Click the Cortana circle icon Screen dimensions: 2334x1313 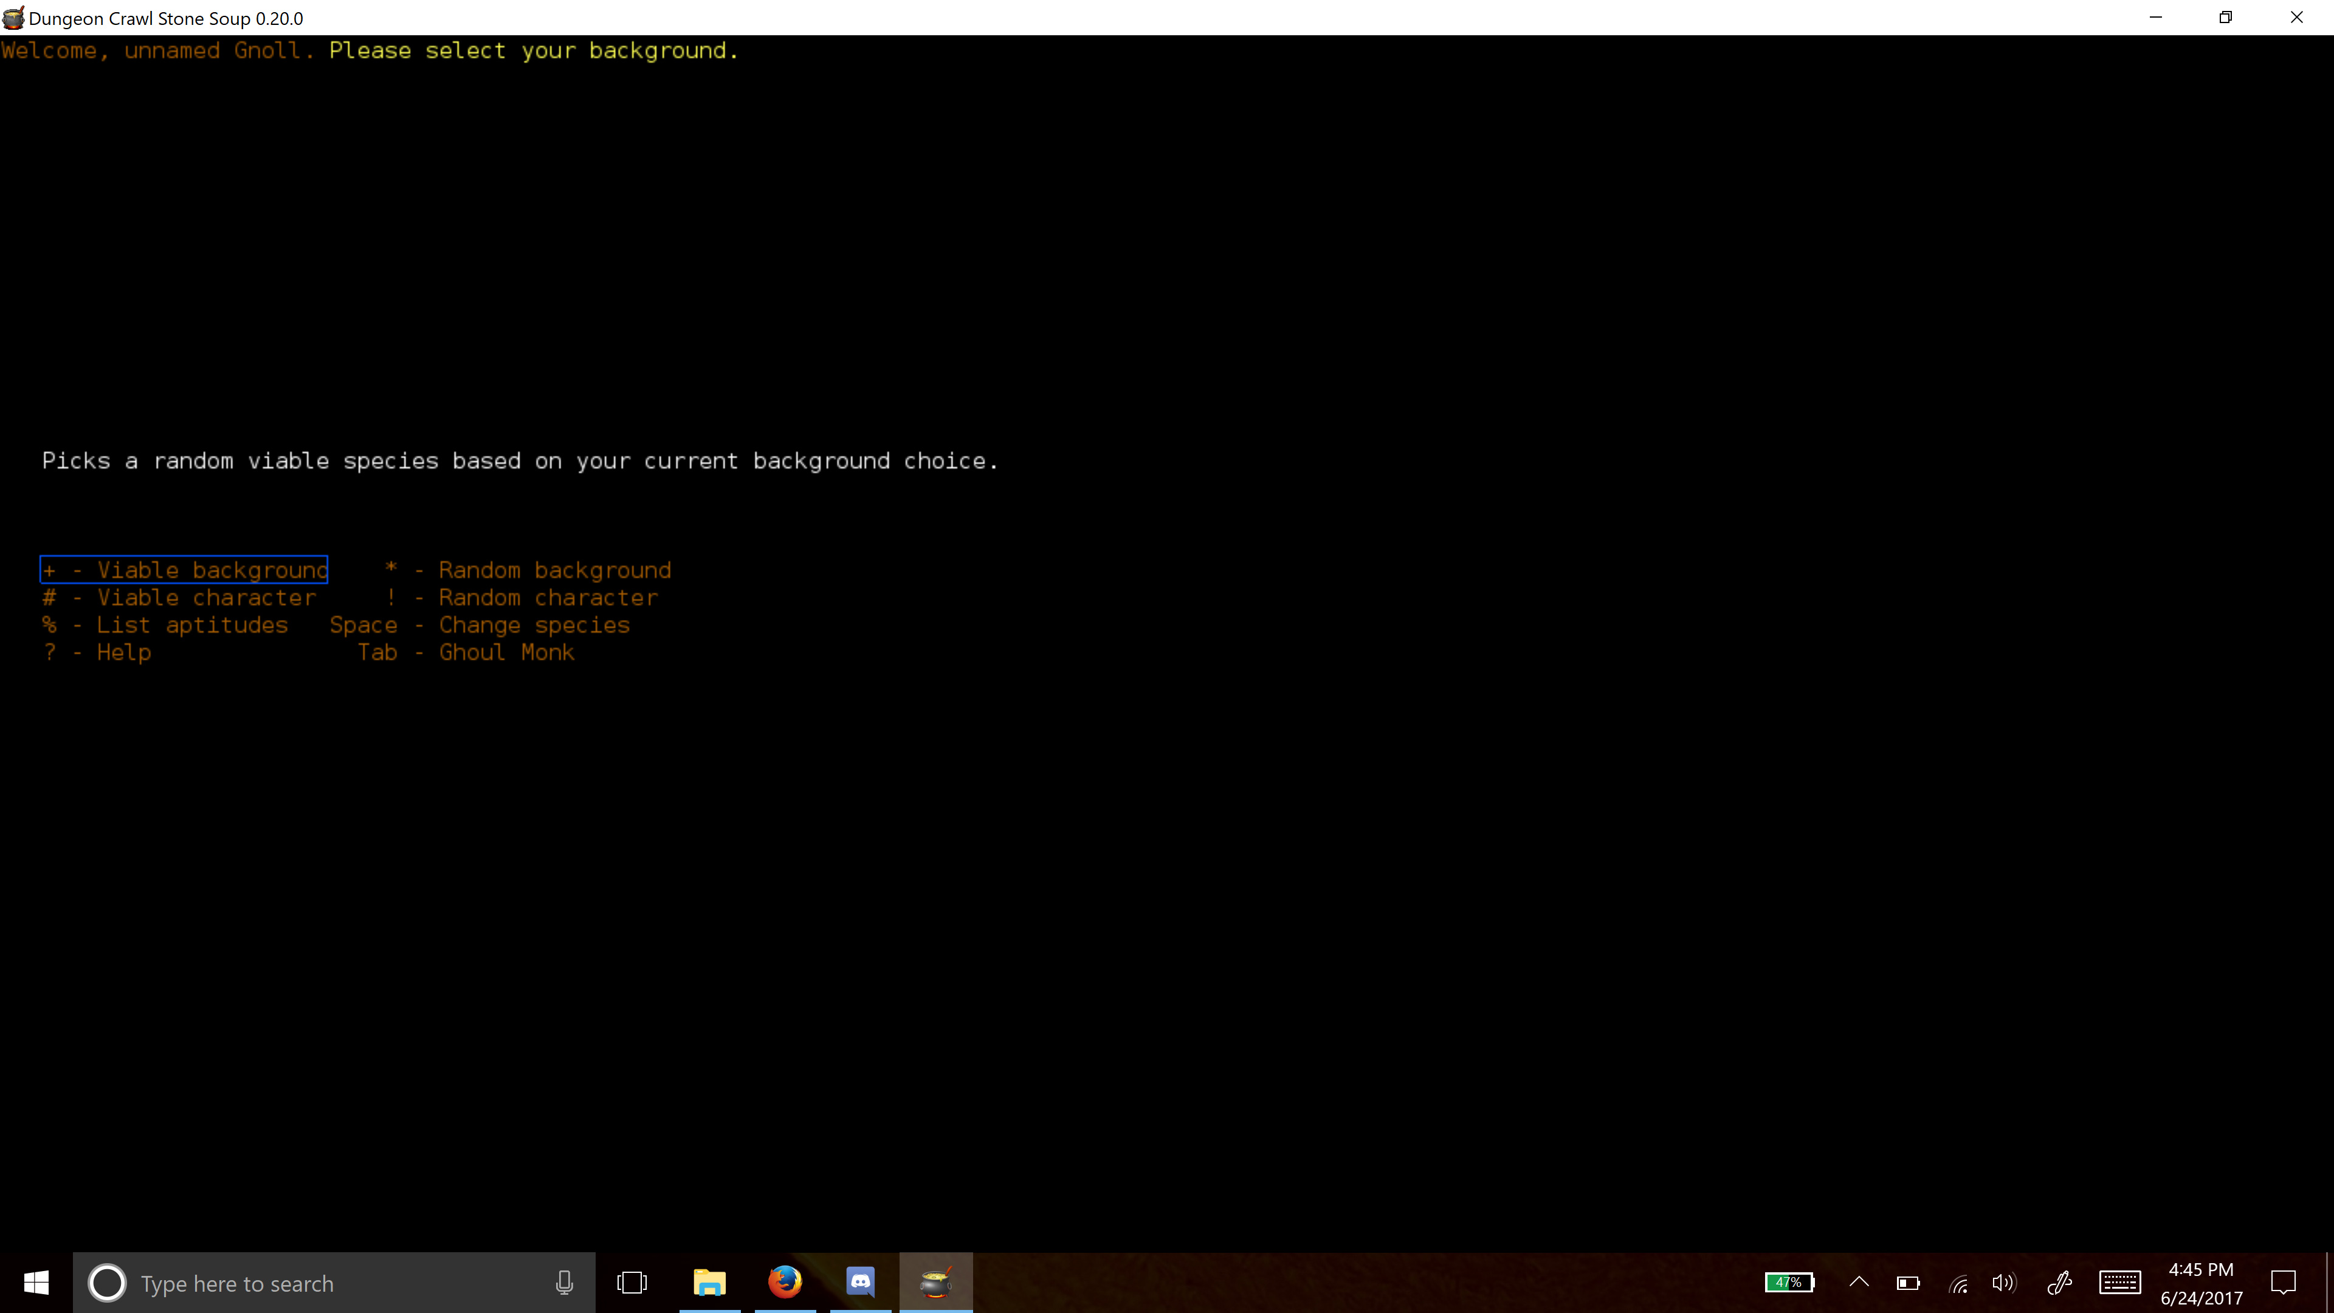point(107,1283)
